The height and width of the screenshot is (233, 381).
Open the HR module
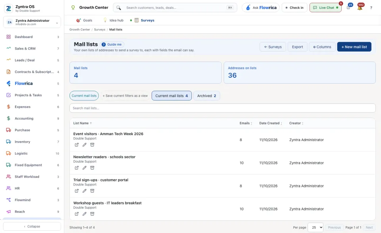click(32, 188)
